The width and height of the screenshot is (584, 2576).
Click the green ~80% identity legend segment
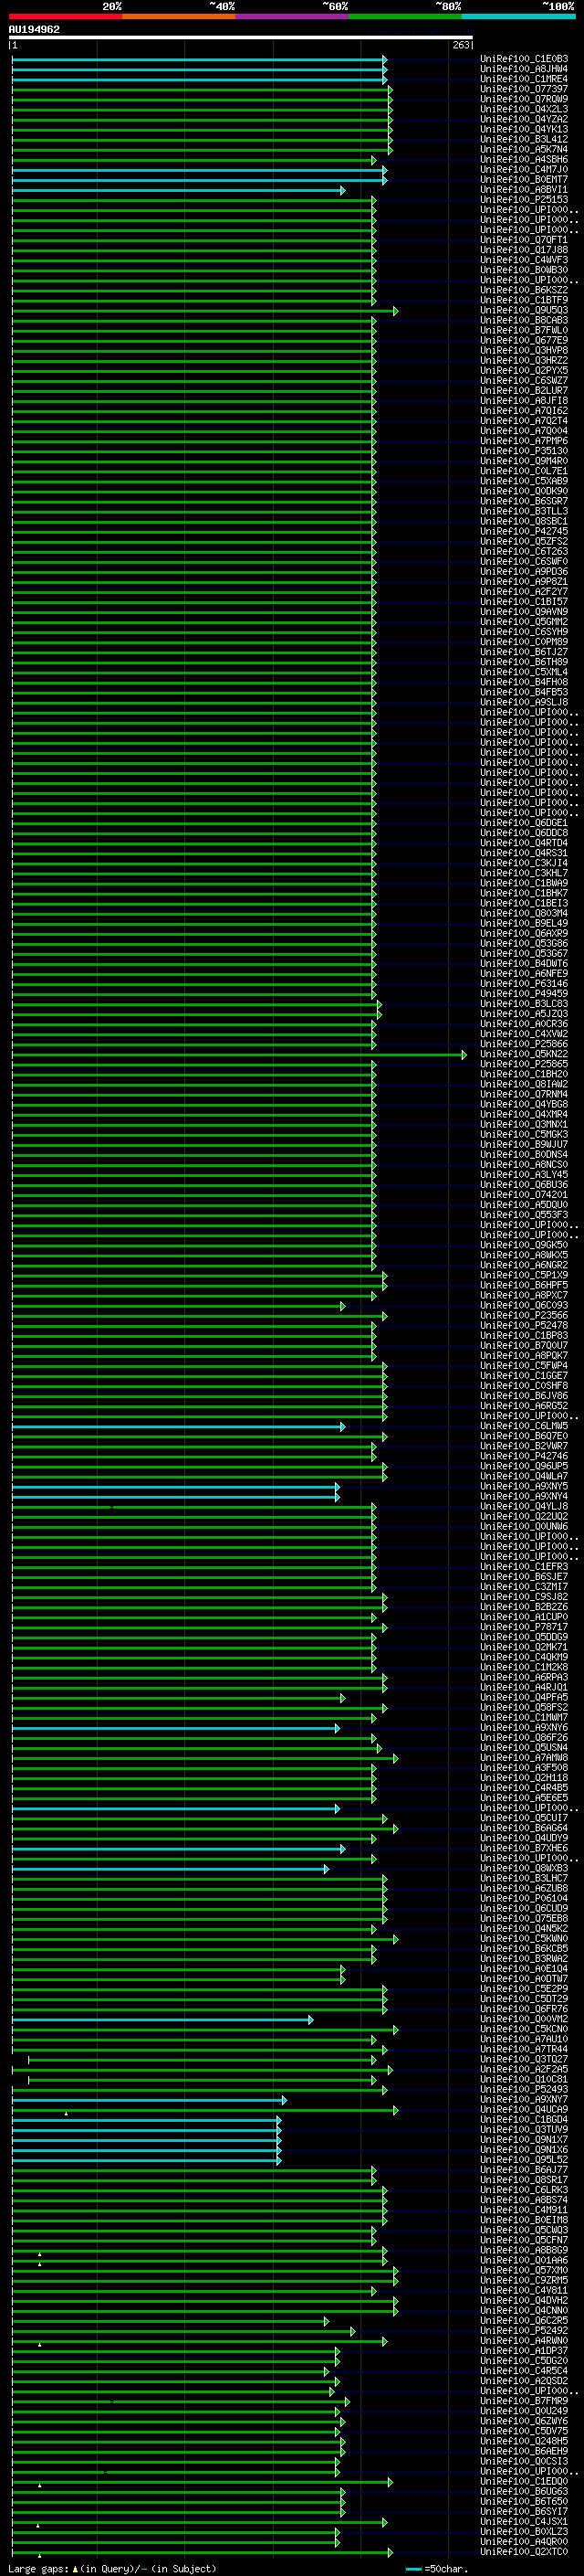tap(405, 16)
